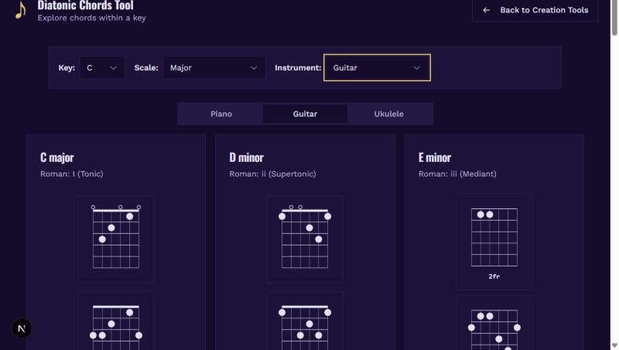
Task: Click the page vertical scrollbar thumb
Action: click(614, 18)
